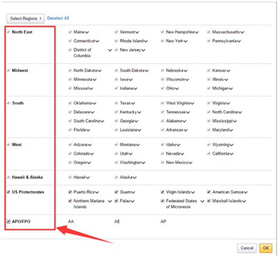Toggle the Midwest region checkbox
The height and width of the screenshot is (257, 278).
click(8, 70)
